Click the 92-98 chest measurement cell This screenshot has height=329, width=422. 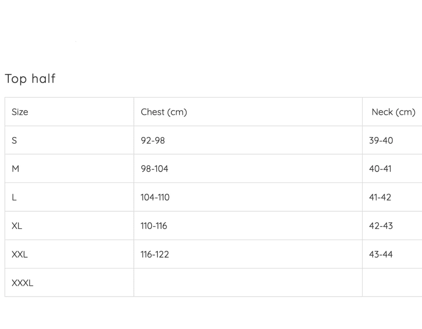(153, 141)
